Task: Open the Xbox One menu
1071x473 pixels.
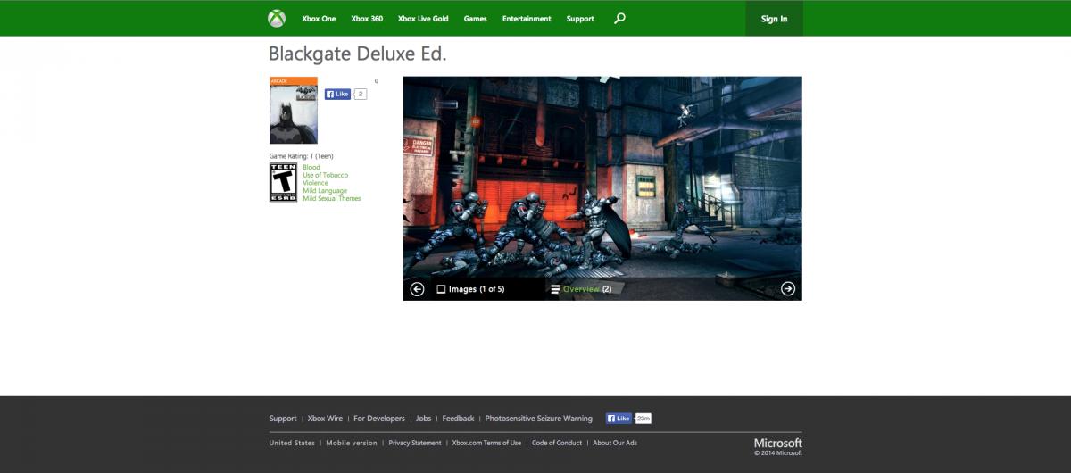Action: 319,19
